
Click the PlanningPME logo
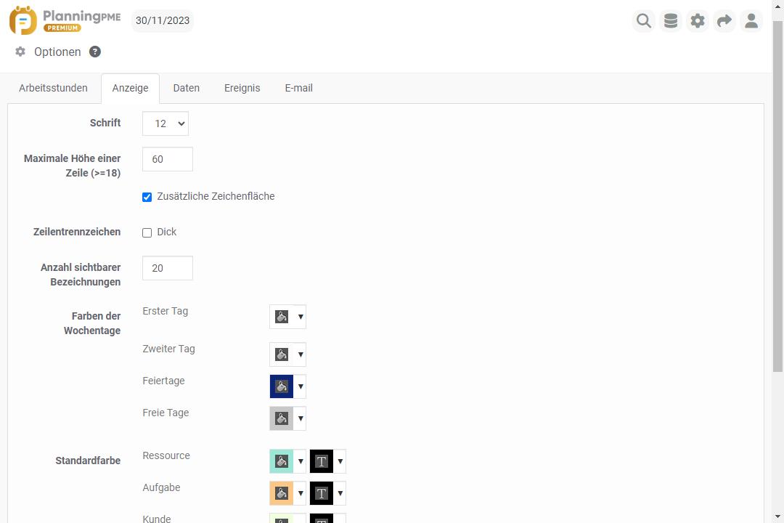65,20
